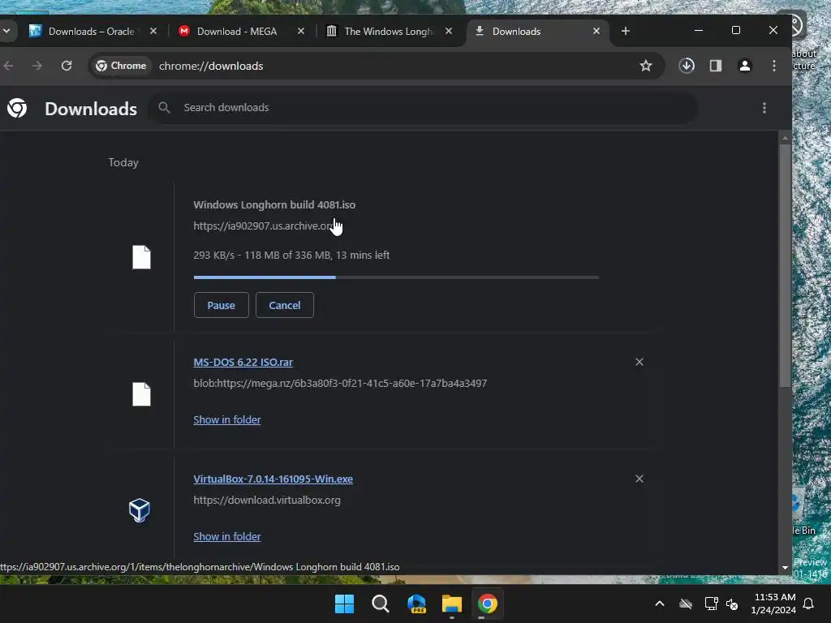Open the Windows Start menu

pyautogui.click(x=344, y=604)
